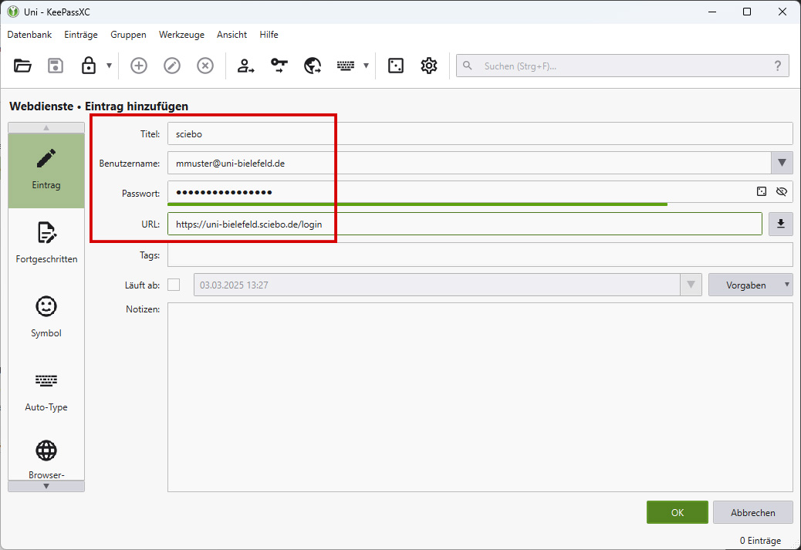Download favicon button next to URL

pyautogui.click(x=781, y=224)
